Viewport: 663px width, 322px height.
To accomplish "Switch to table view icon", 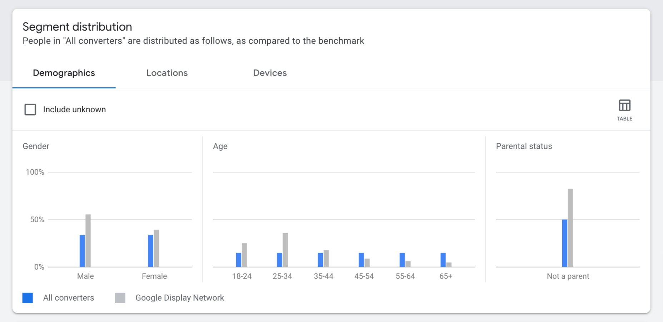I will (624, 106).
